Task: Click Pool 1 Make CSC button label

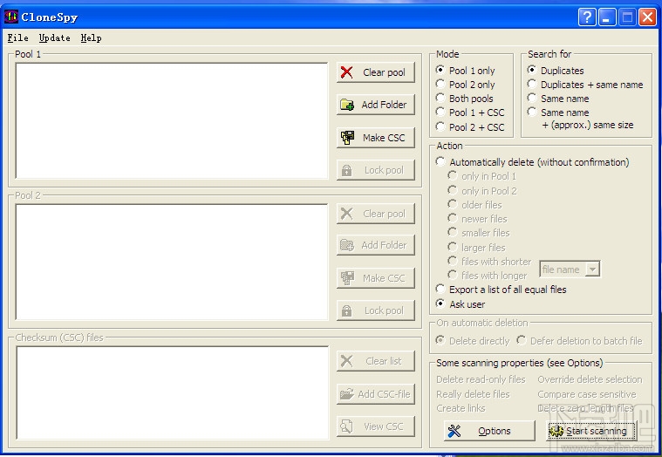Action: (x=384, y=138)
